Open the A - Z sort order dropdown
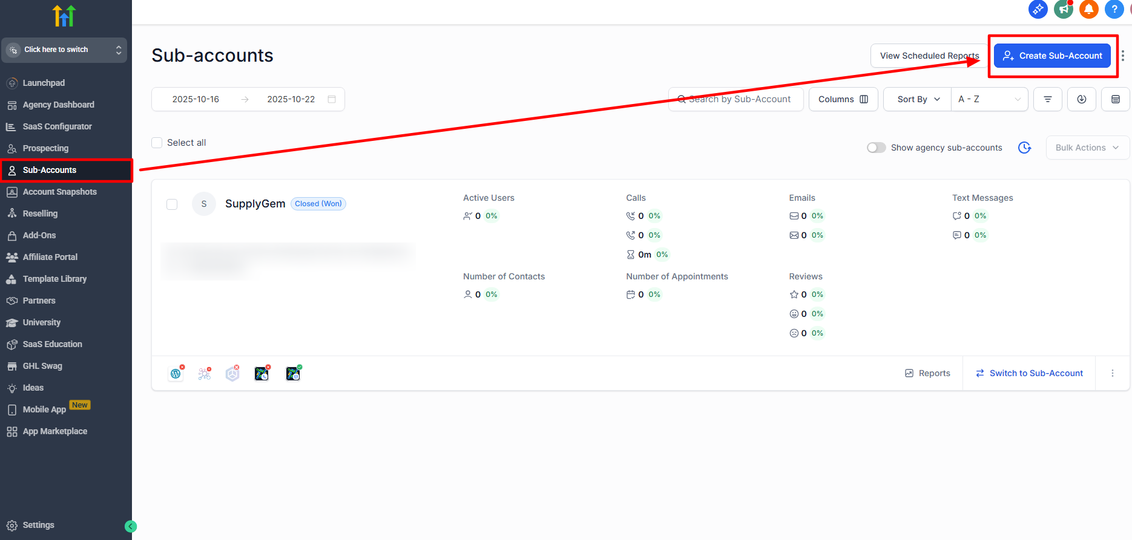This screenshot has height=540, width=1132. [990, 99]
